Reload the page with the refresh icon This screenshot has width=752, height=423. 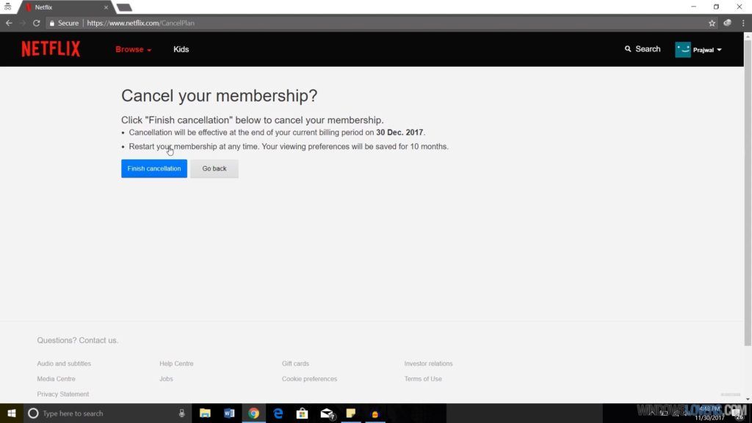37,23
